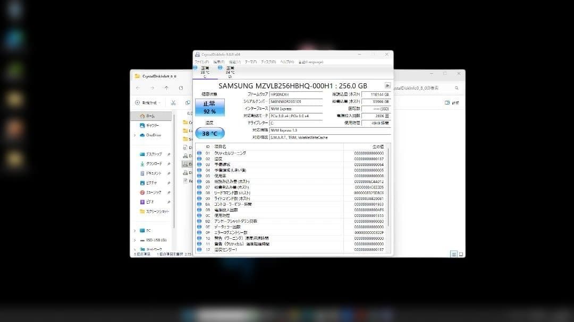The width and height of the screenshot is (574, 322).
Task: Click the status orb for SMART ID 06
Action: coord(199,181)
